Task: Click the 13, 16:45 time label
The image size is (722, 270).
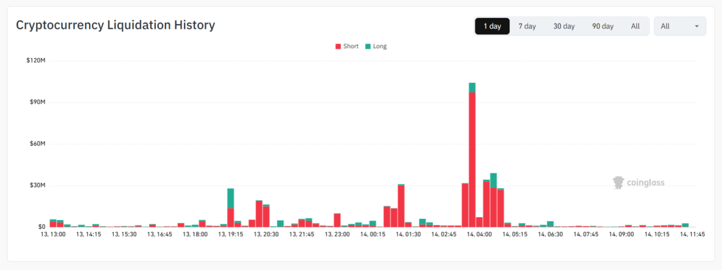Action: pyautogui.click(x=159, y=235)
